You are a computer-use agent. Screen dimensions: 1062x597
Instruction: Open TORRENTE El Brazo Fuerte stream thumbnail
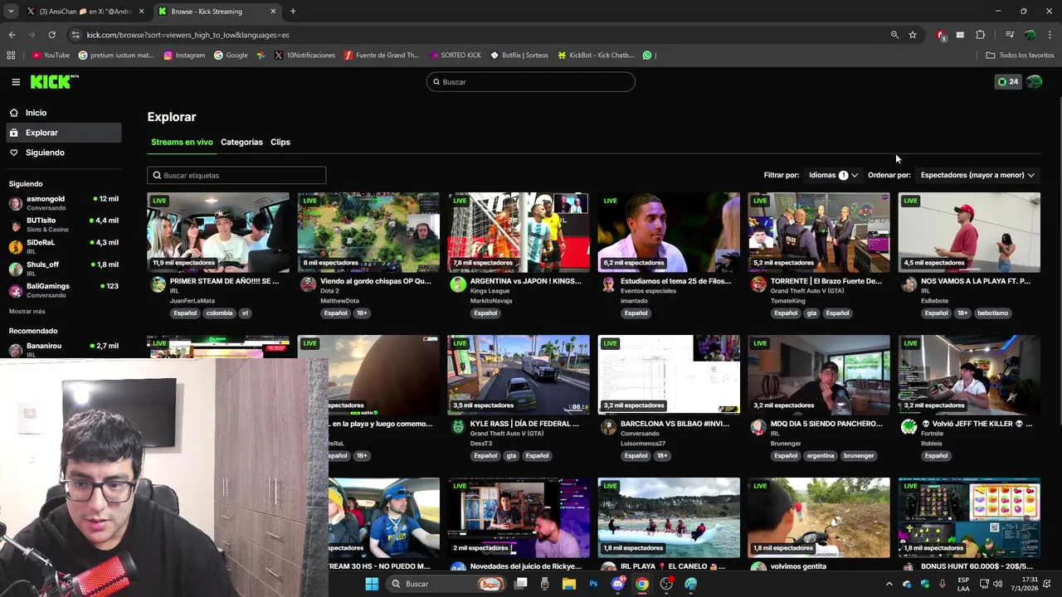click(819, 232)
